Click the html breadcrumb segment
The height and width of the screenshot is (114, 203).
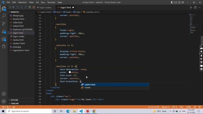pyautogui.click(x=57, y=12)
